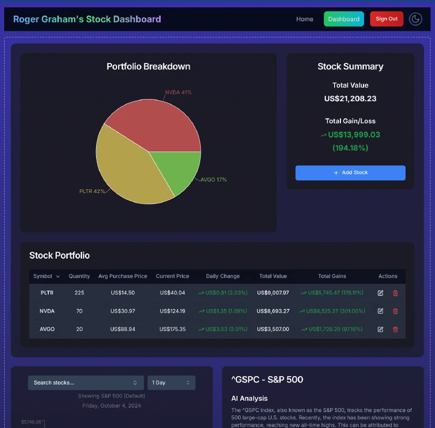Image resolution: width=435 pixels, height=428 pixels.
Task: Click AVGO total gains trend arrow
Action: tap(304, 329)
